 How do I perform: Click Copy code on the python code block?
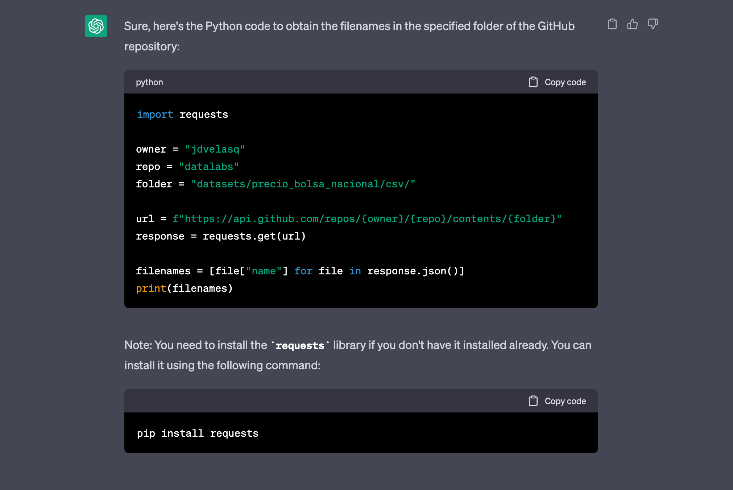point(565,82)
